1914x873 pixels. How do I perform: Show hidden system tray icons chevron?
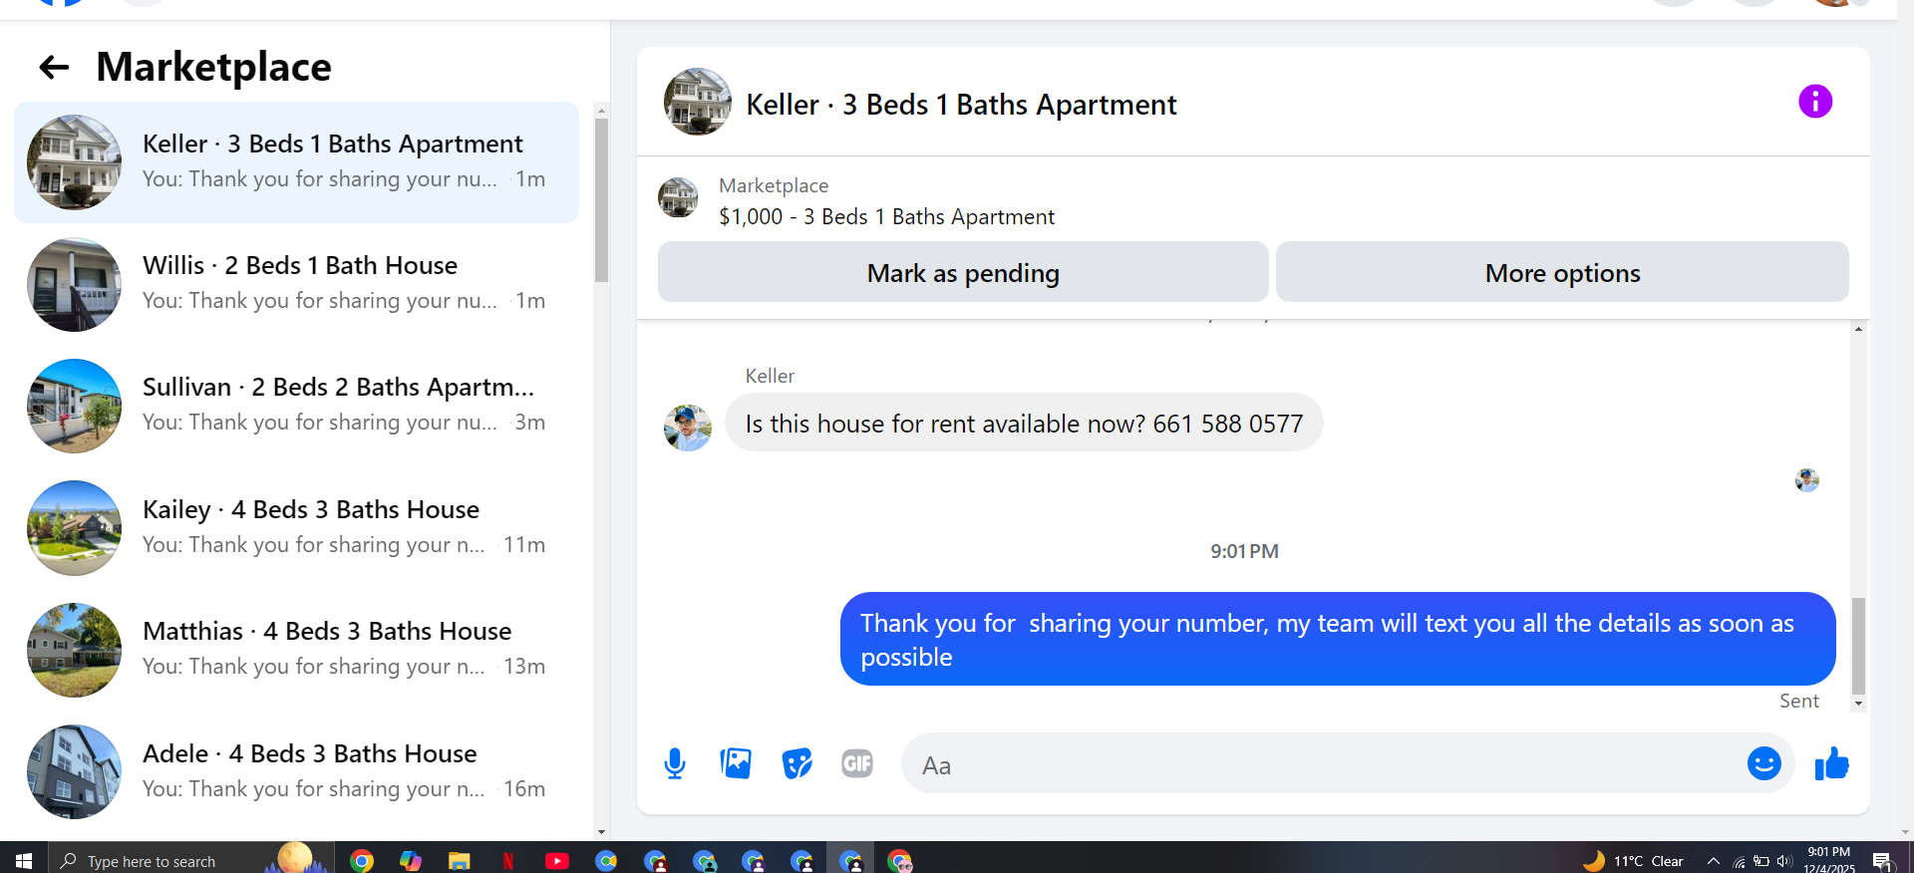(x=1713, y=861)
